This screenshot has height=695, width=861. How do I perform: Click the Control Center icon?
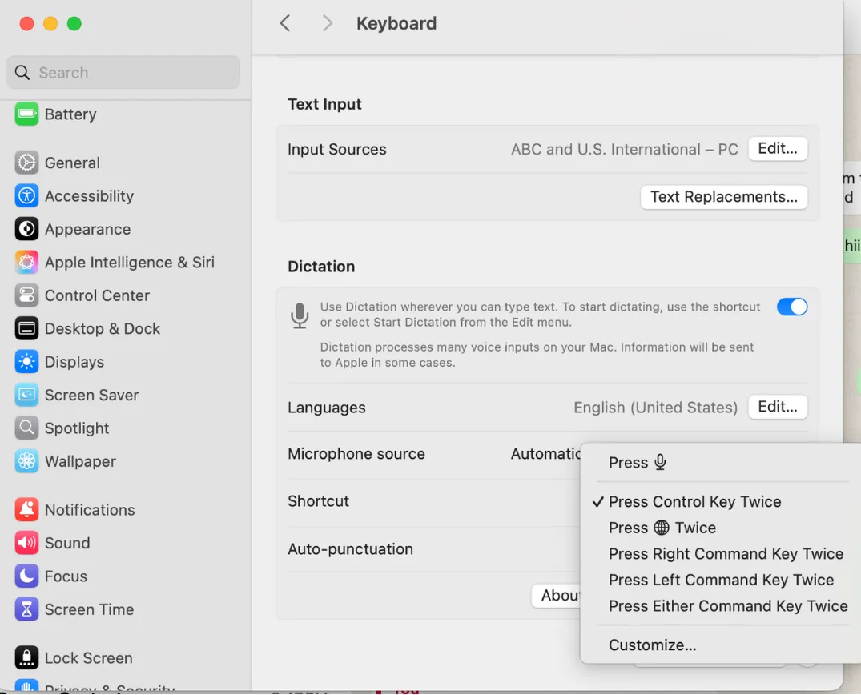[26, 295]
